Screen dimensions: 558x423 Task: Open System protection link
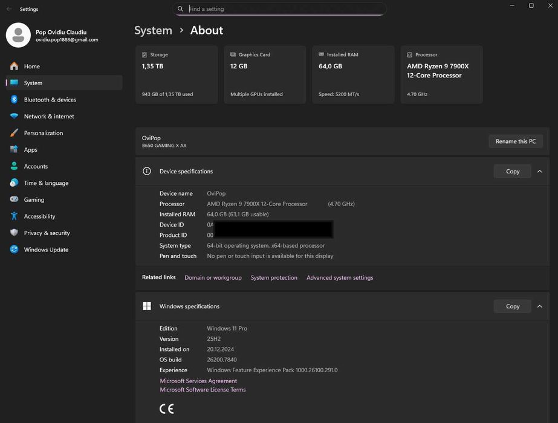pyautogui.click(x=274, y=277)
